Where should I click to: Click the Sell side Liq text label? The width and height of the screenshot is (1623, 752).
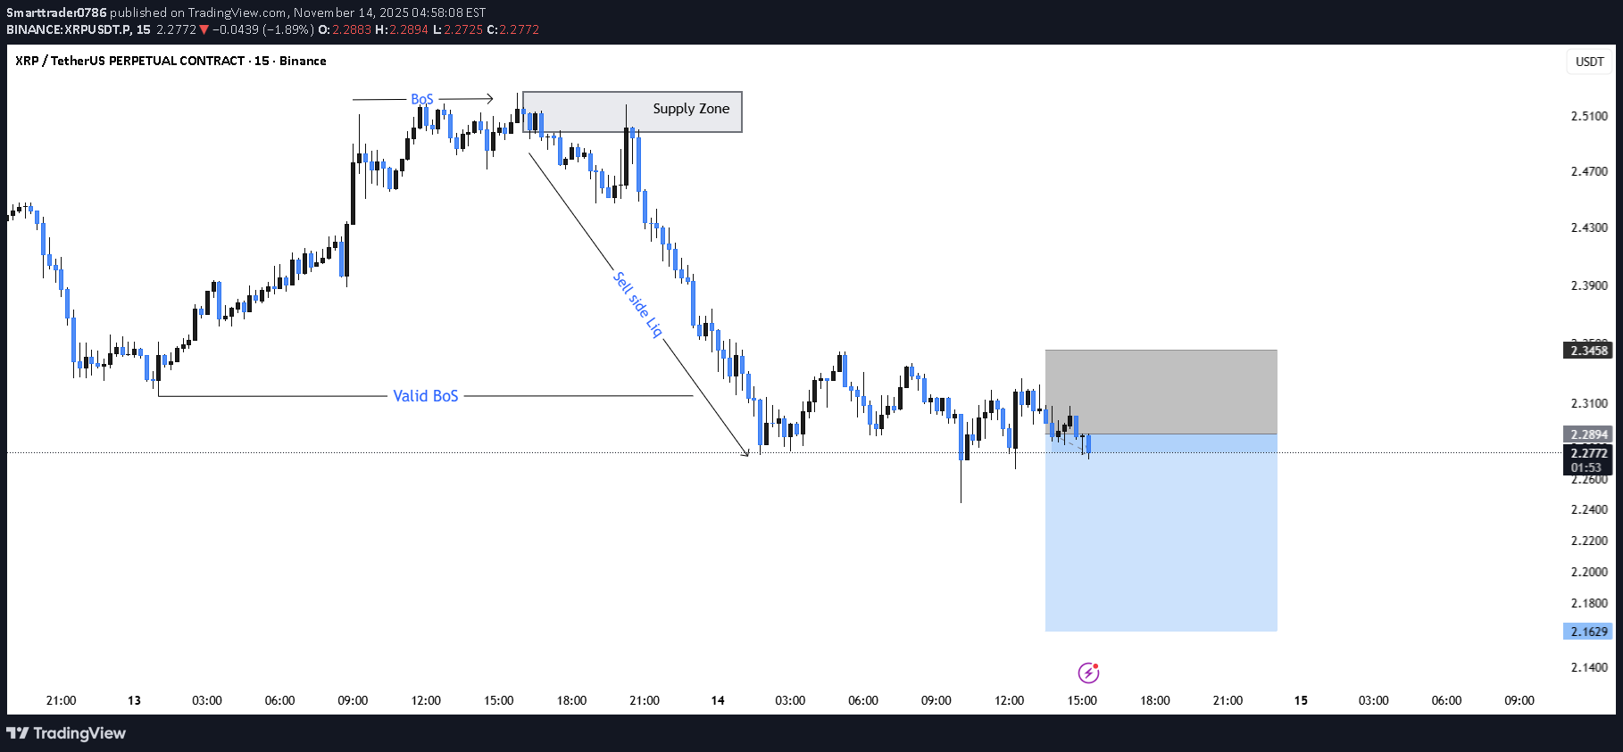click(638, 305)
